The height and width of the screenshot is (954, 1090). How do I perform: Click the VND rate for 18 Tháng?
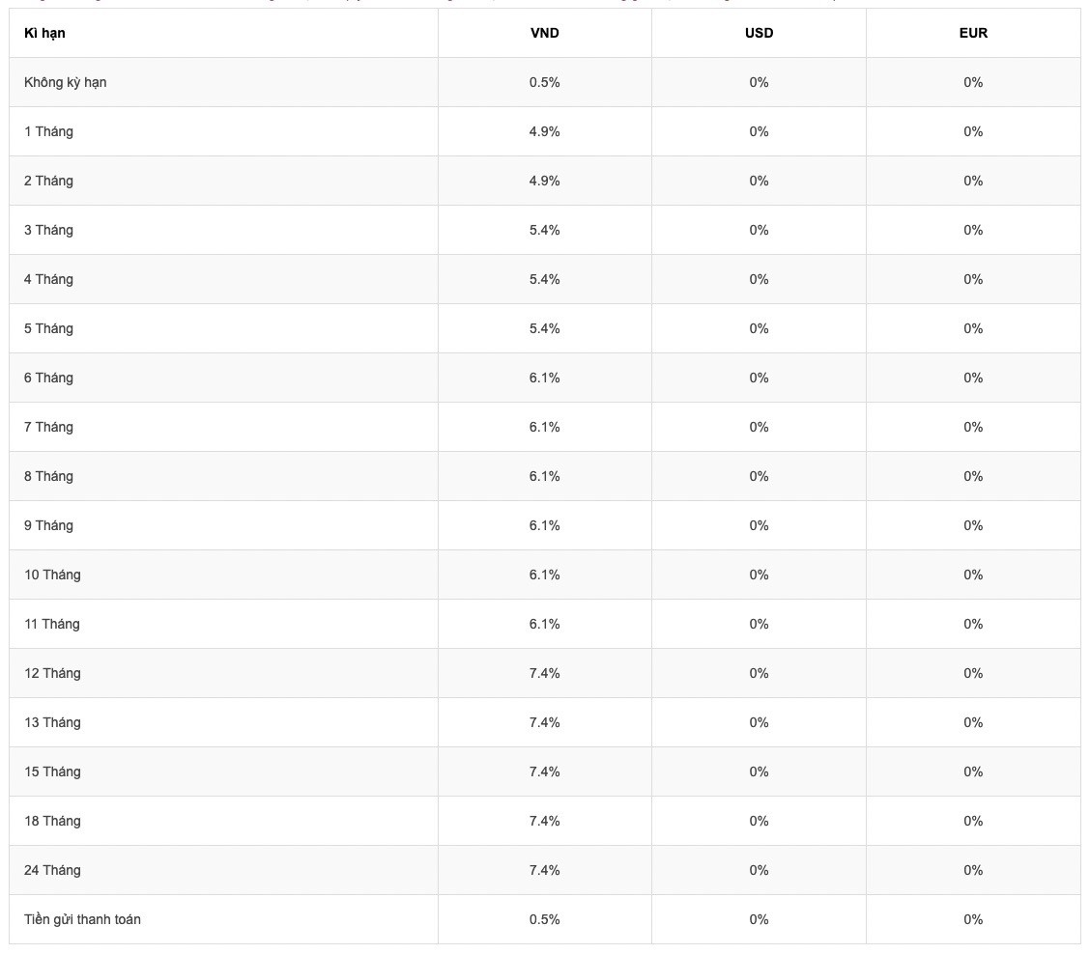tap(544, 821)
